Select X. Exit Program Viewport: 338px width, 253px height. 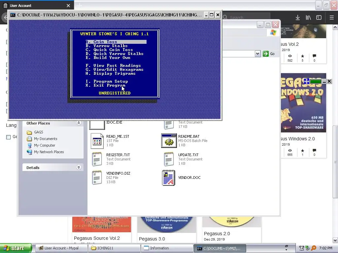[105, 85]
